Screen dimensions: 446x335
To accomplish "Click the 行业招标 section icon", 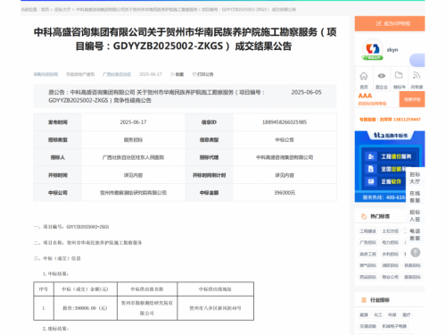I will [364, 300].
